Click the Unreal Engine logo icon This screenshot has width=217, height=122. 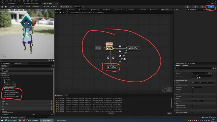coord(2,2)
